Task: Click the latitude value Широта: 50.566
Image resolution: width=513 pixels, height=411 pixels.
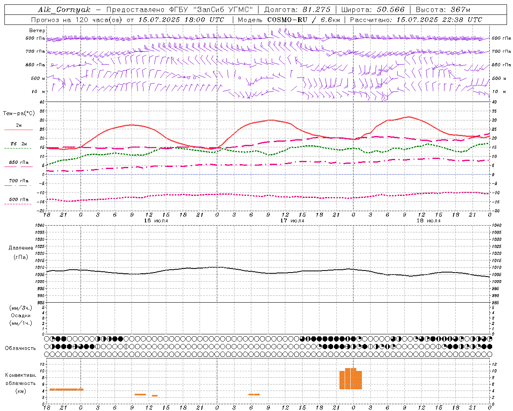Action: coord(373,10)
